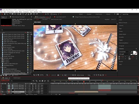Open the File menu

click(x=1, y=12)
